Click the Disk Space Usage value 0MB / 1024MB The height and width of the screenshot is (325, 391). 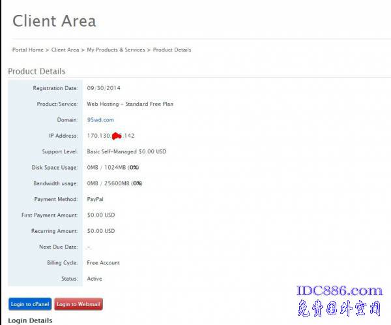click(x=113, y=168)
